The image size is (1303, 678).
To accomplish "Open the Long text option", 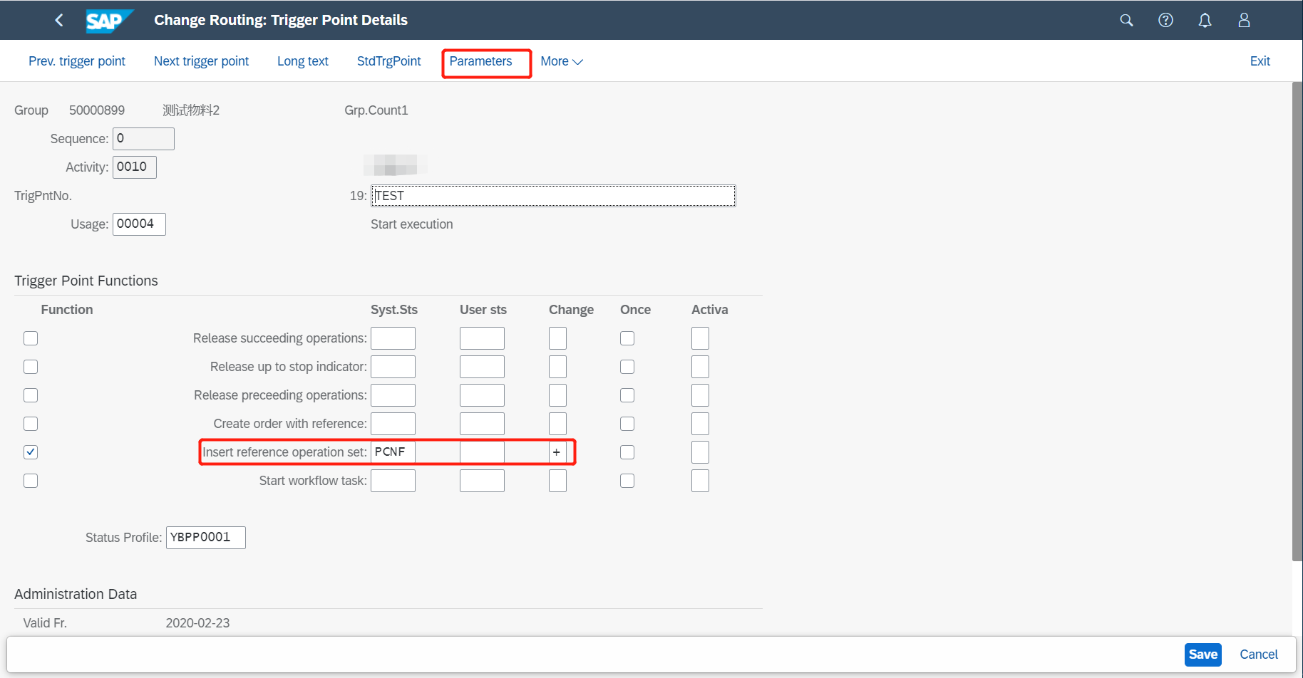I will (x=302, y=61).
